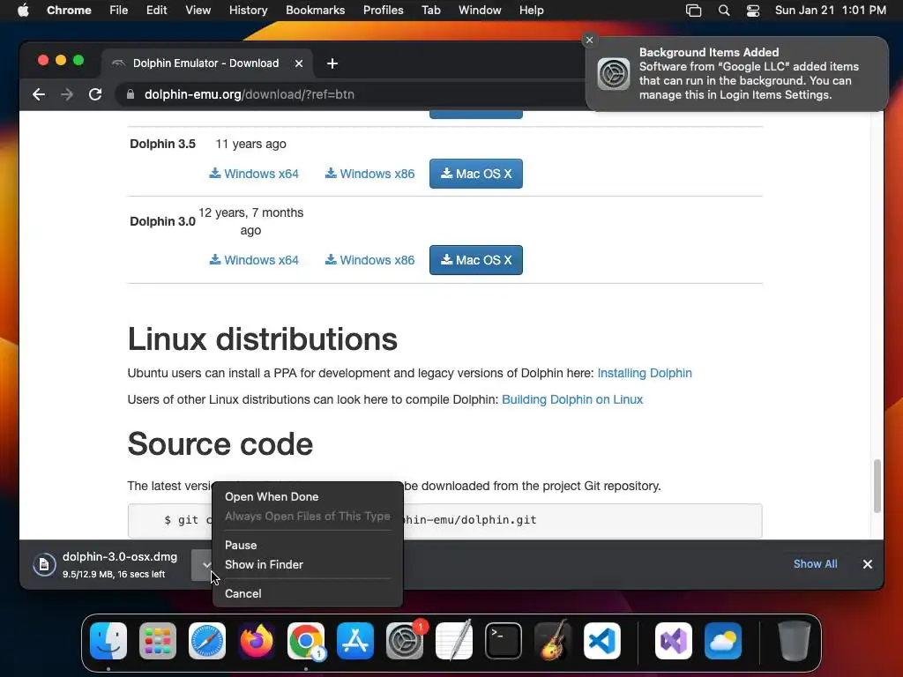
Task: Go back to the previous page
Action: (x=39, y=94)
